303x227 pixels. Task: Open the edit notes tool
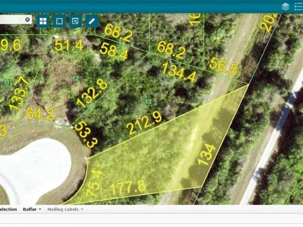75,21
